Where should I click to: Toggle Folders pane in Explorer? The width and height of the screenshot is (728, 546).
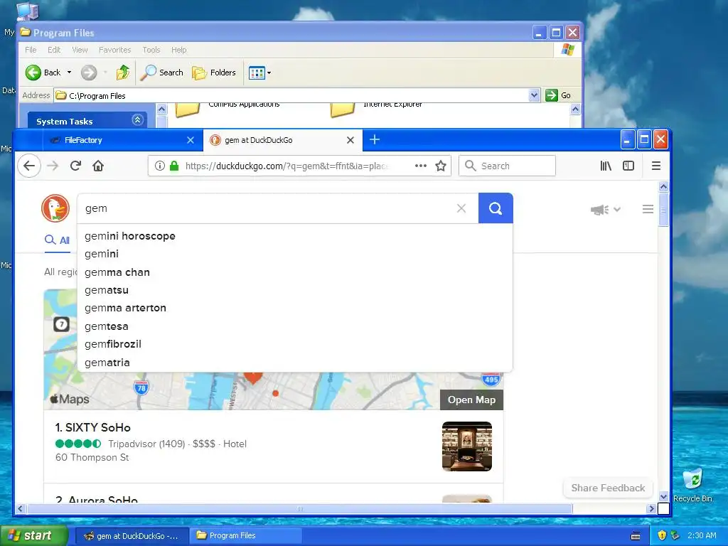[214, 73]
